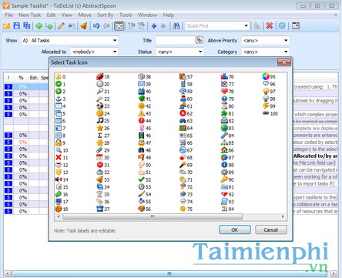Screen dimensions: 342x278
Task: Pick the monitor icon numbered 17
Action: 59,202
